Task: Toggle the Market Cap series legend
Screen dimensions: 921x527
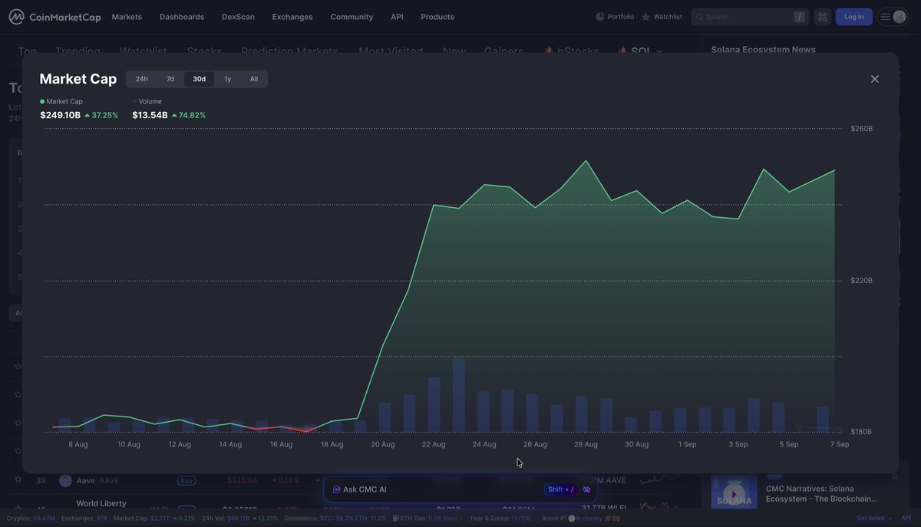Action: (61, 101)
